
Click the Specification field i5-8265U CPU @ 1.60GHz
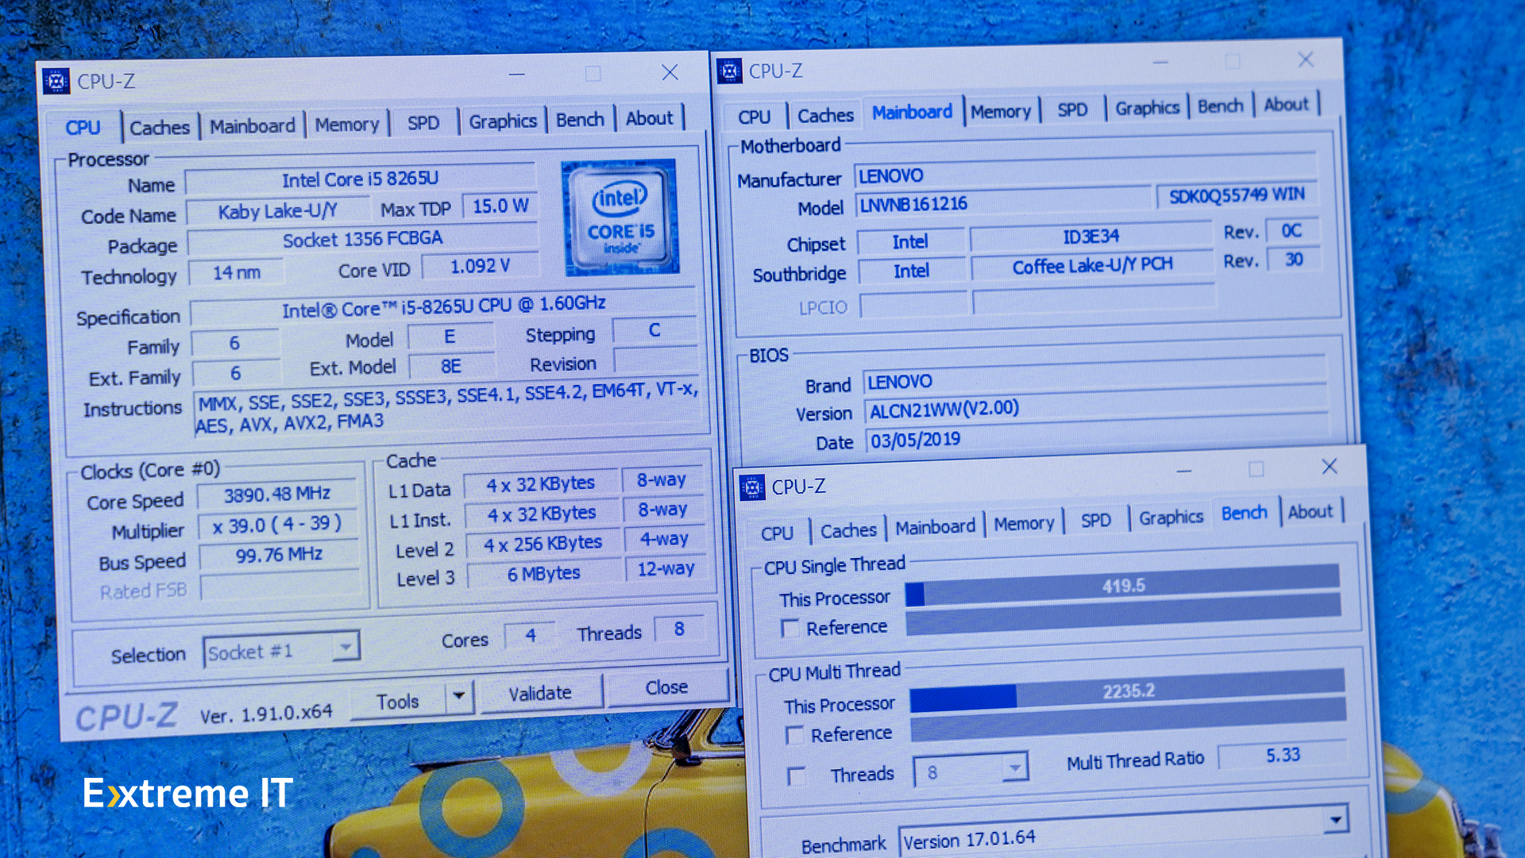pyautogui.click(x=443, y=306)
